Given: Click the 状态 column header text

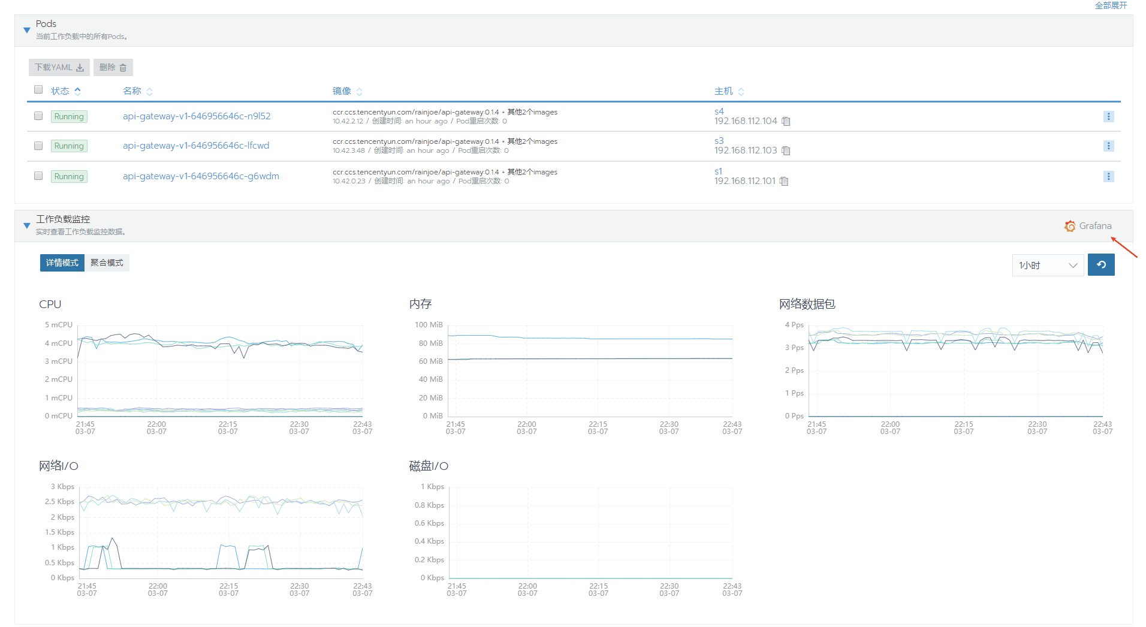Looking at the screenshot, I should 60,91.
